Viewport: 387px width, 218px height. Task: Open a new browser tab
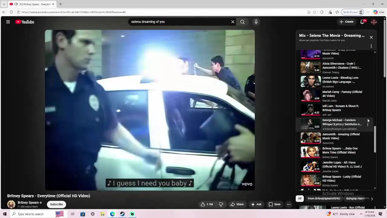(x=60, y=4)
